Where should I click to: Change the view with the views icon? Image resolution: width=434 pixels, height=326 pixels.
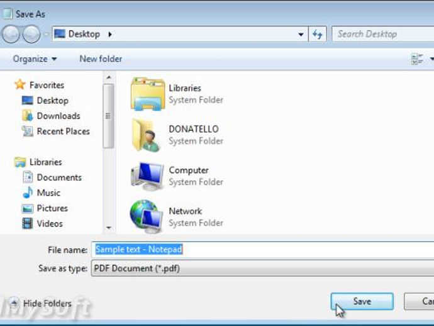tap(417, 59)
